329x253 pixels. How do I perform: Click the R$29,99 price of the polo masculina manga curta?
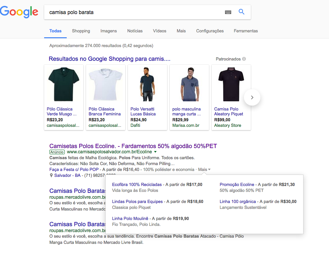[x=180, y=120]
